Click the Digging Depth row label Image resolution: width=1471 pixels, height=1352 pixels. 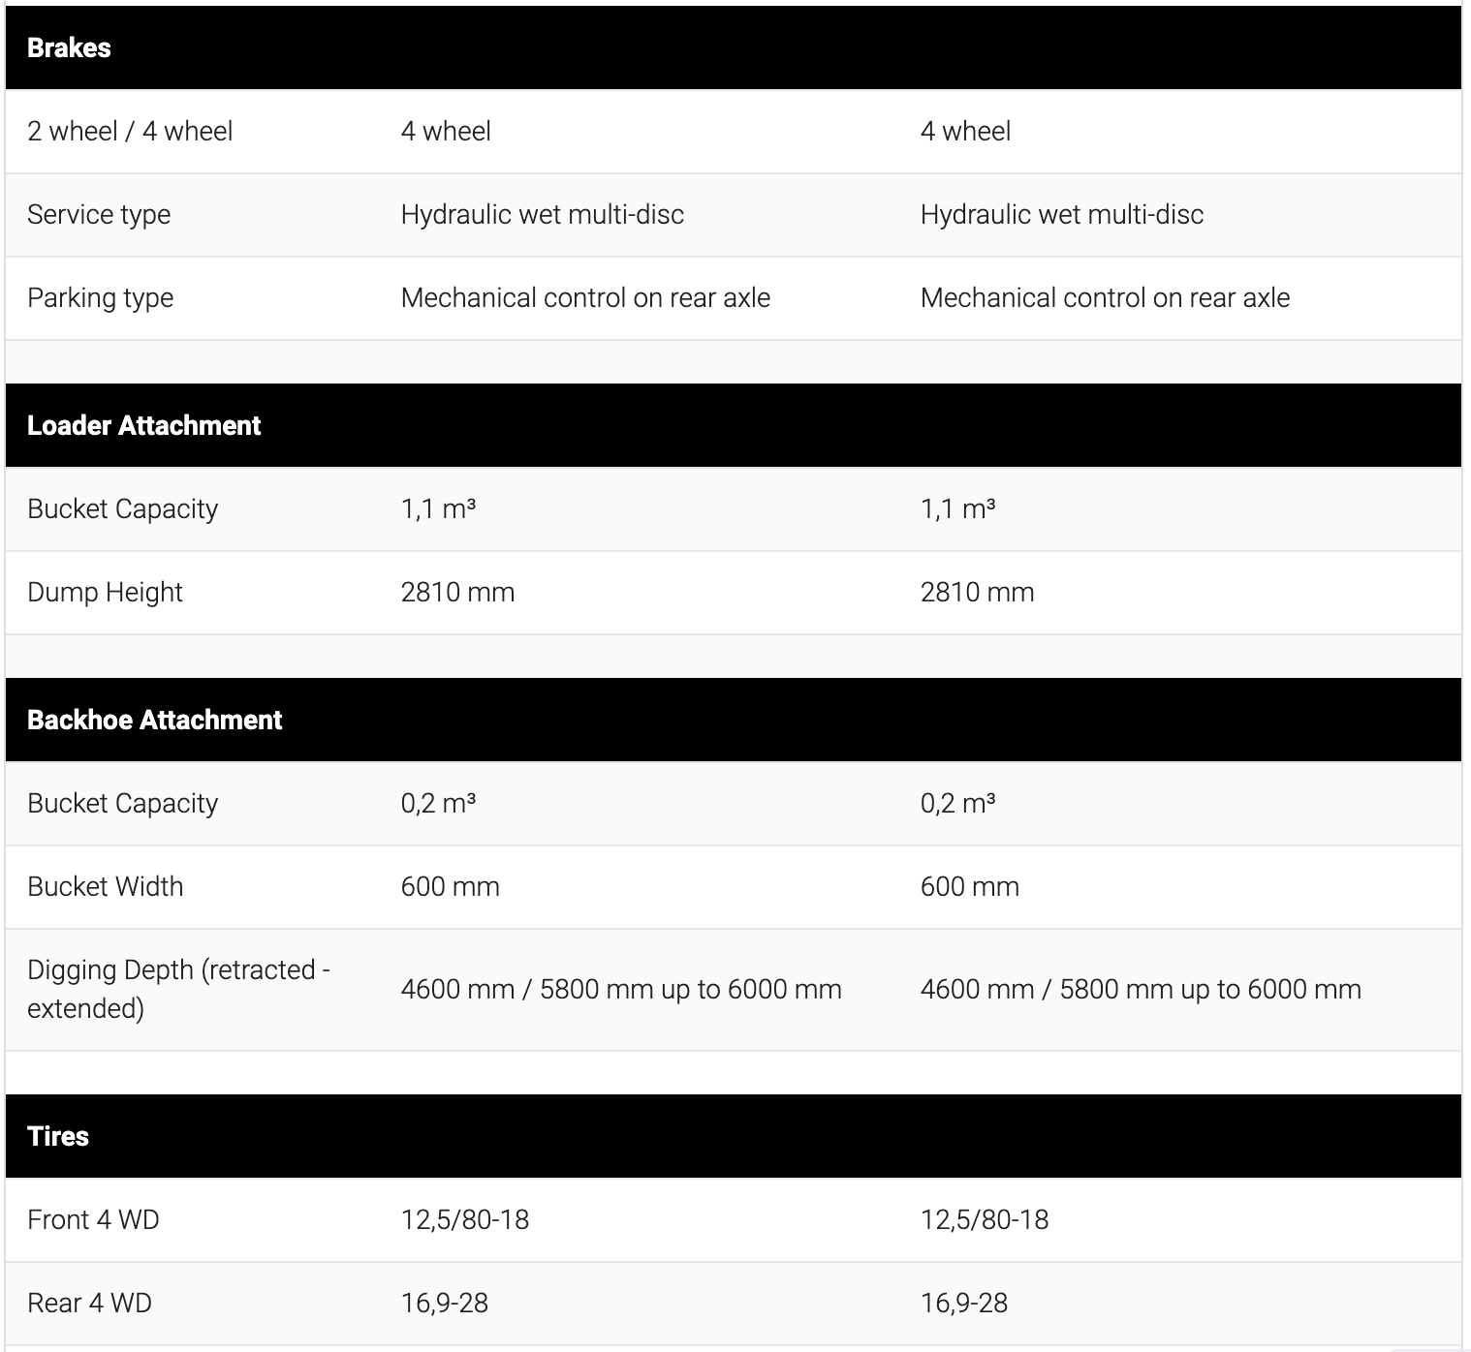[179, 989]
